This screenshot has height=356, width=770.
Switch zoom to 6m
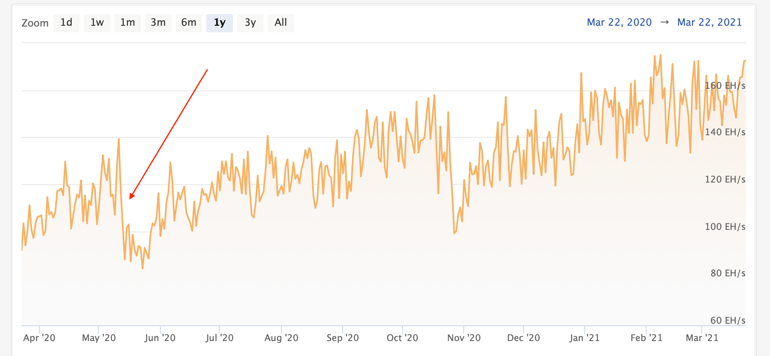[189, 23]
